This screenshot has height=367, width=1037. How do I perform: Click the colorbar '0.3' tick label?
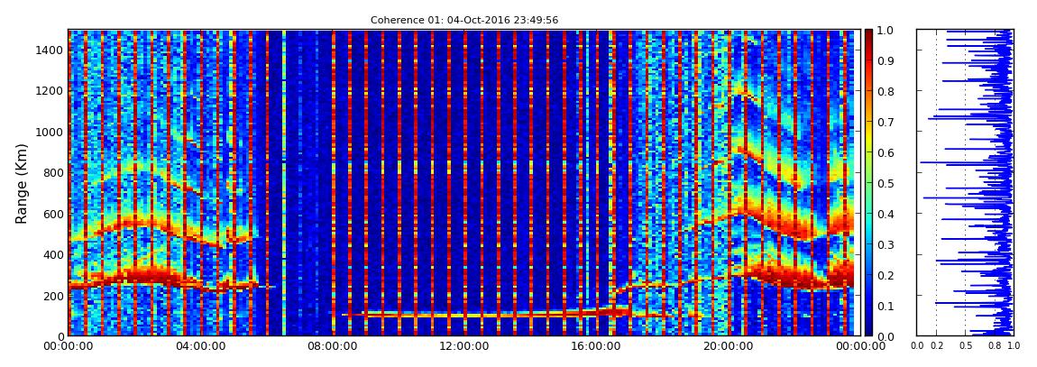pos(885,244)
